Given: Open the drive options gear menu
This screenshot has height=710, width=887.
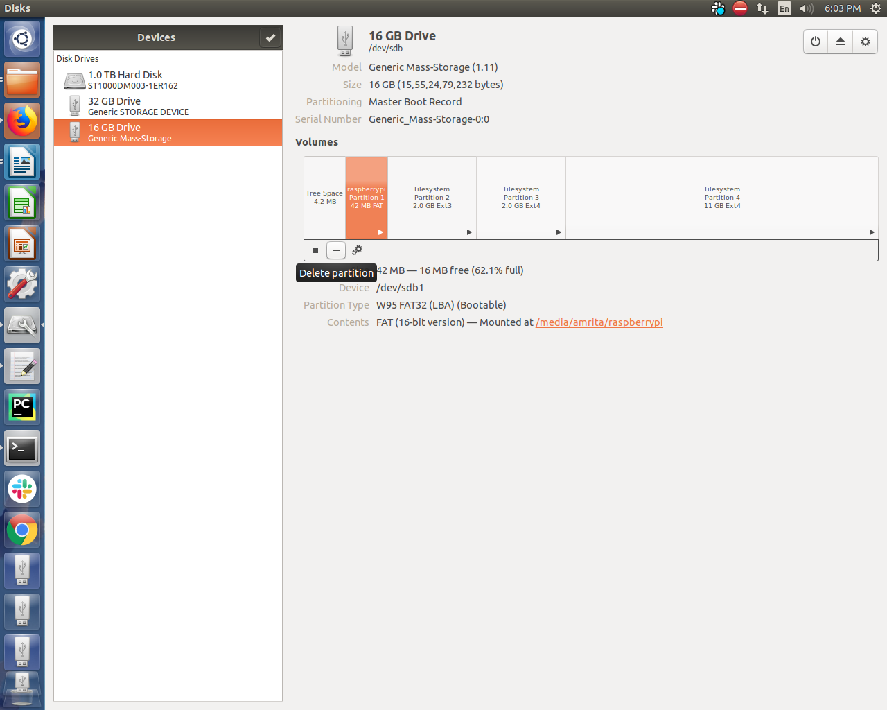Looking at the screenshot, I should [x=866, y=42].
